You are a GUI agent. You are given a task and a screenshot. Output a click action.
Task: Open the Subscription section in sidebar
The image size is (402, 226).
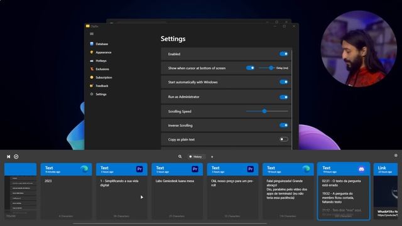101,77
